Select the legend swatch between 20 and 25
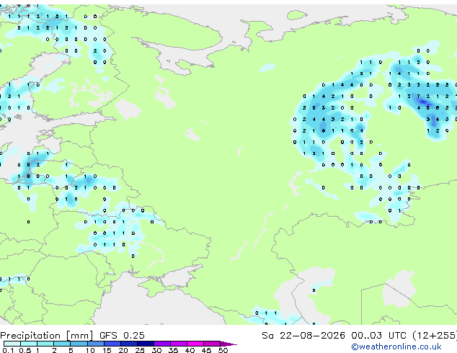The width and height of the screenshot is (457, 353). (129, 344)
